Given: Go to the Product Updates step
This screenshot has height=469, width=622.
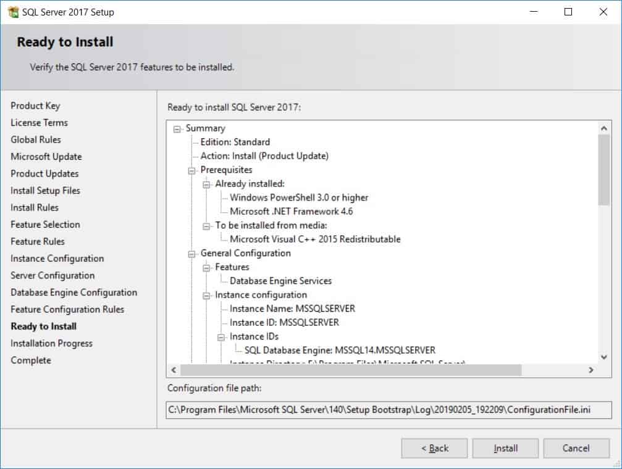Looking at the screenshot, I should click(x=45, y=174).
